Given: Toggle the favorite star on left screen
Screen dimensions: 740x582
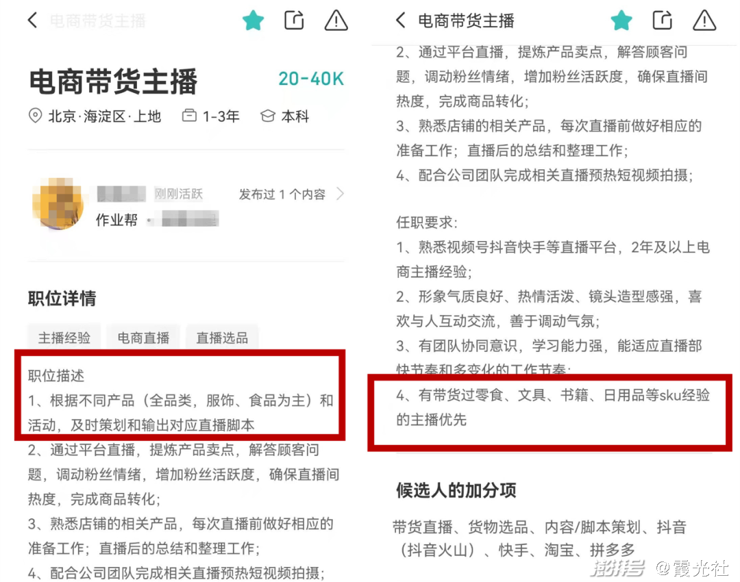Looking at the screenshot, I should pos(253,21).
